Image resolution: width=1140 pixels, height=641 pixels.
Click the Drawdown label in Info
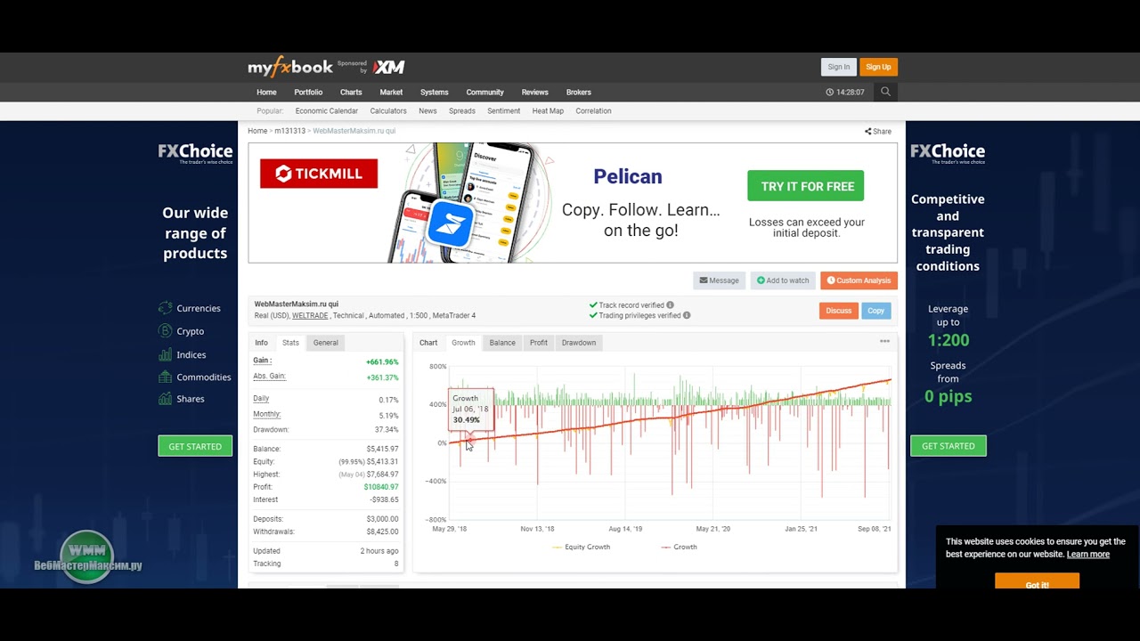click(271, 429)
